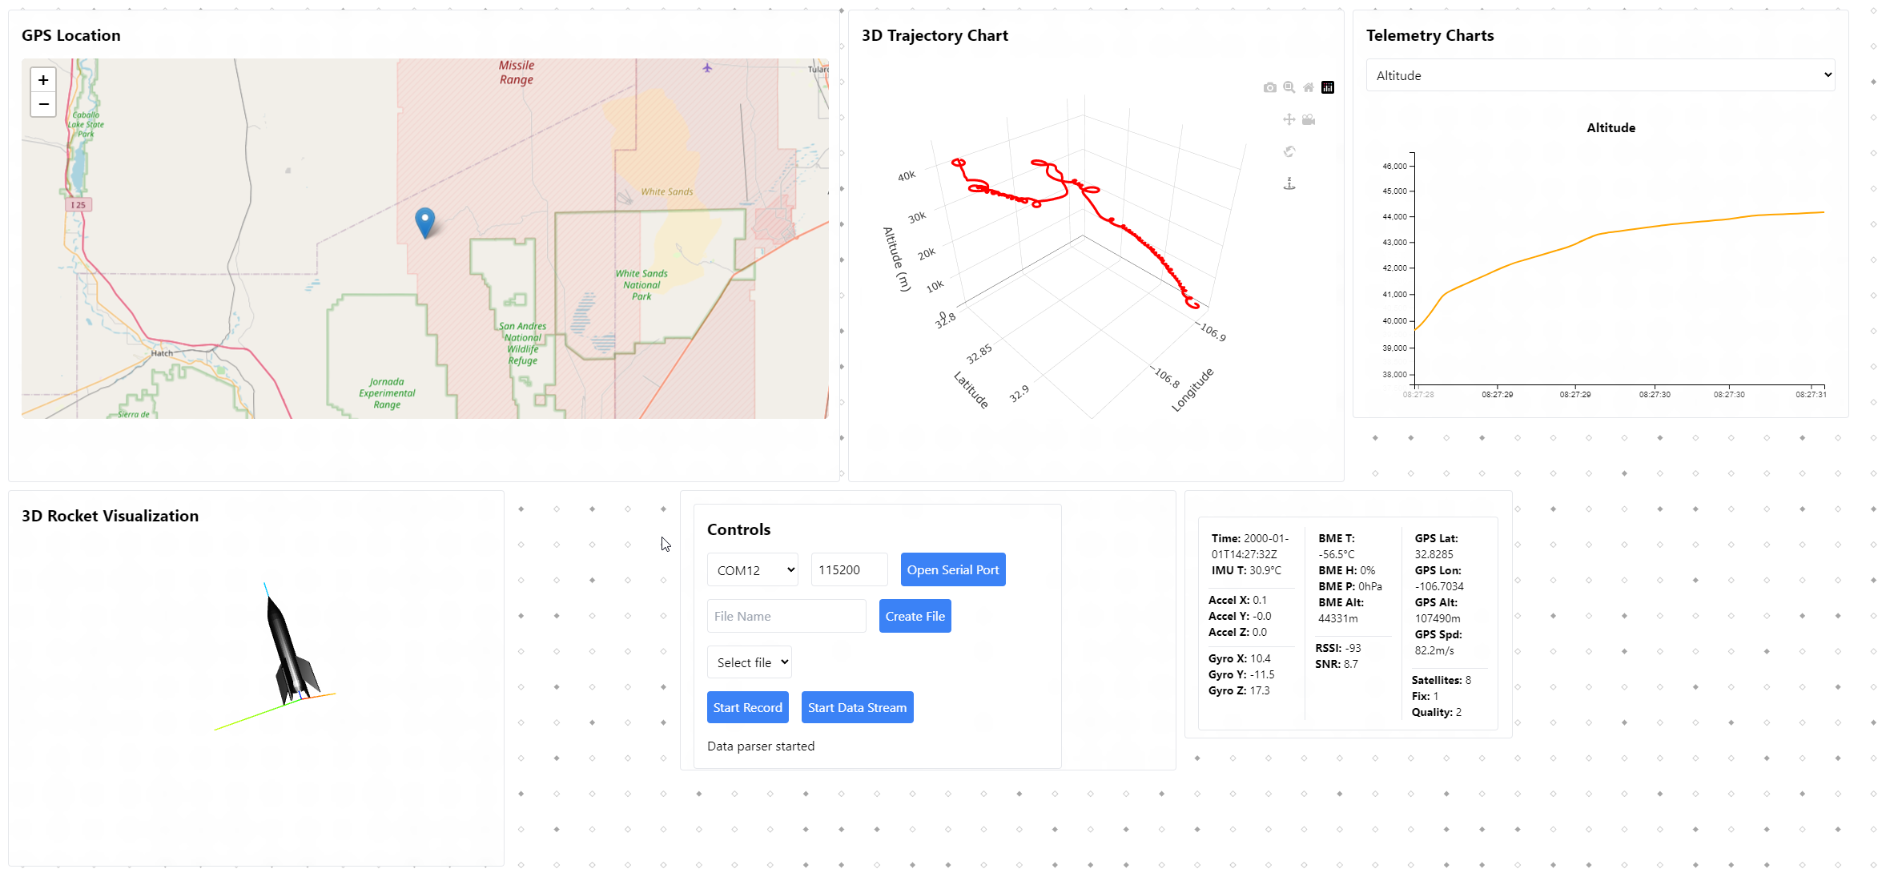Click the blue GPS location marker
Viewport: 1882px width, 885px height.
click(x=425, y=222)
